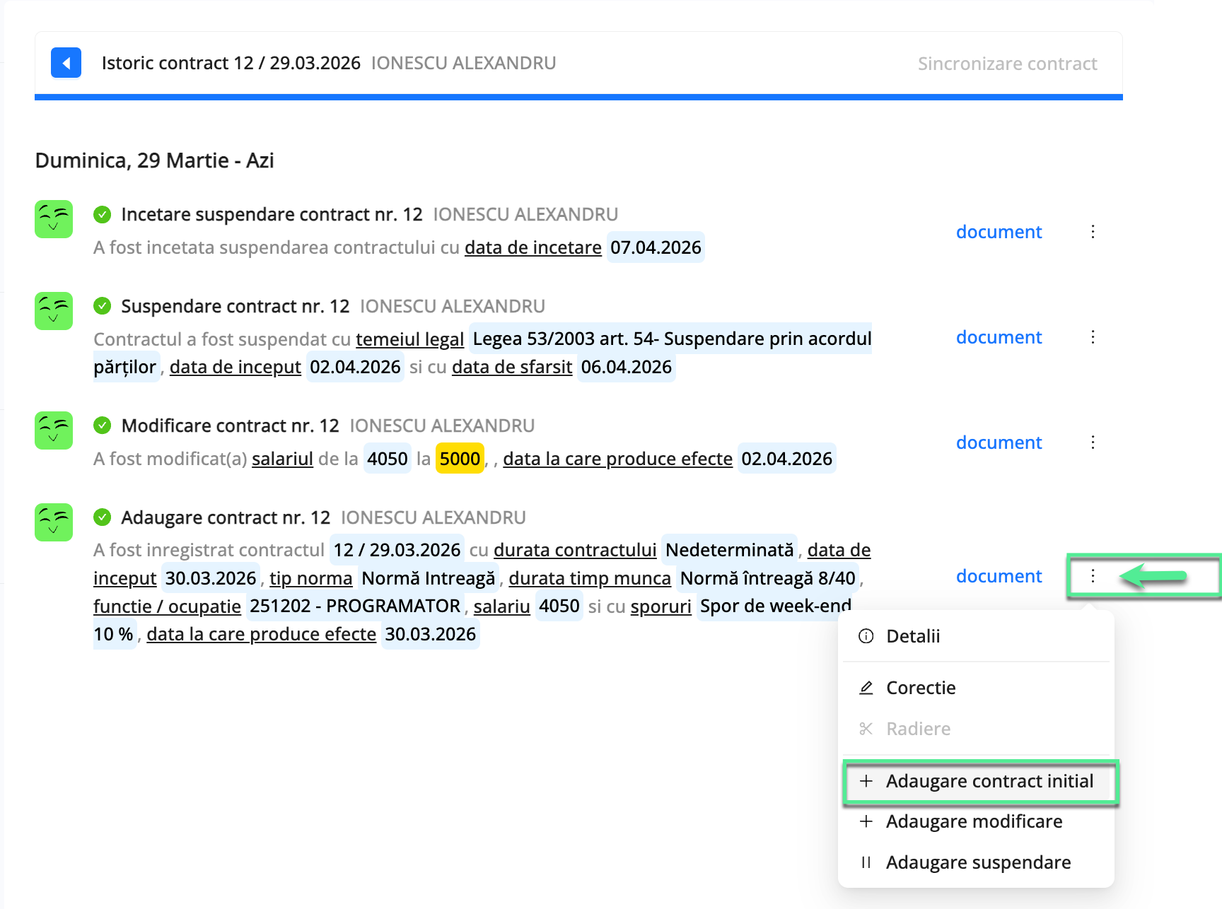Choose Adaugare suspendare from the menu
Image resolution: width=1222 pixels, height=909 pixels.
[979, 862]
